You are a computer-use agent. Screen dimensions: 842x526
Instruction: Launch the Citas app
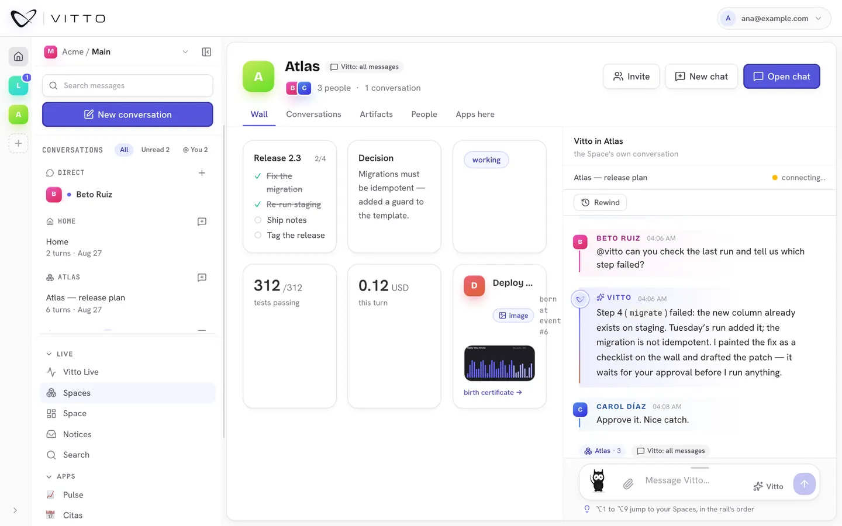click(x=127, y=515)
